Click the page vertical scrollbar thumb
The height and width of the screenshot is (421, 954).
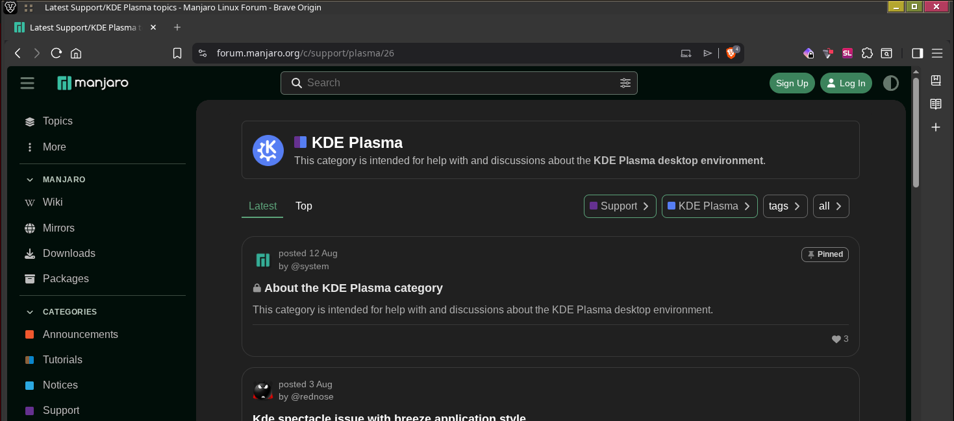(916, 133)
